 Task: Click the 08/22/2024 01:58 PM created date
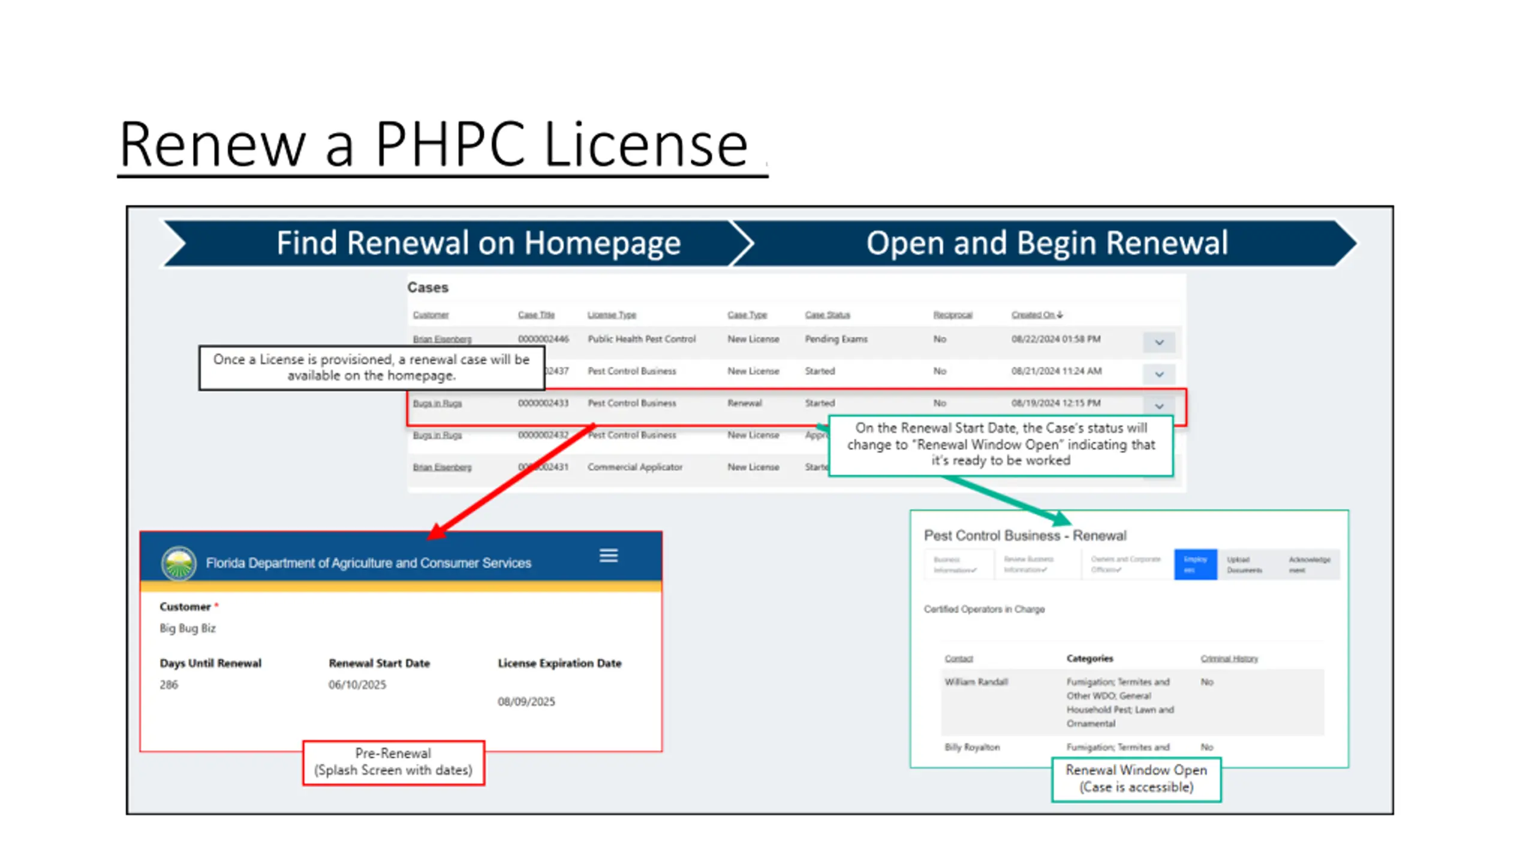(1055, 339)
